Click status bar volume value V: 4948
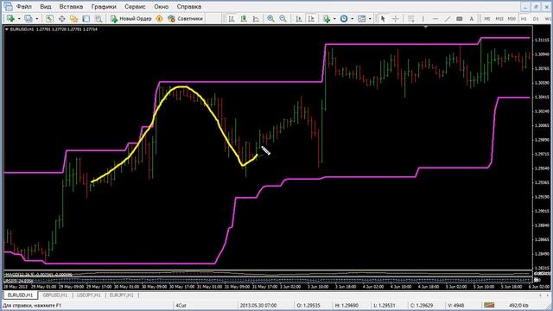The width and height of the screenshot is (553, 311). point(457,305)
